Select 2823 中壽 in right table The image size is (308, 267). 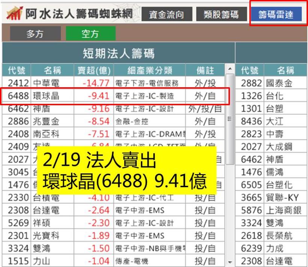271,134
